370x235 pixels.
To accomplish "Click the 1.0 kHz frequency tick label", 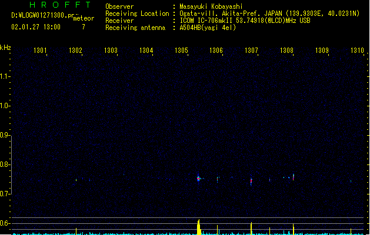I will 5,106.
